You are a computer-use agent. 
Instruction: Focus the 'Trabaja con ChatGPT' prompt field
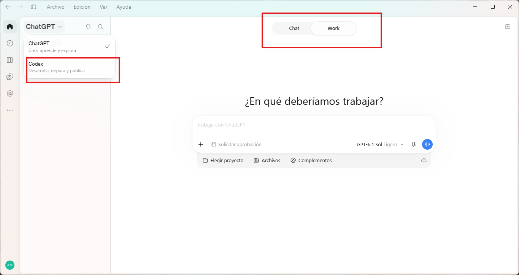pyautogui.click(x=314, y=125)
